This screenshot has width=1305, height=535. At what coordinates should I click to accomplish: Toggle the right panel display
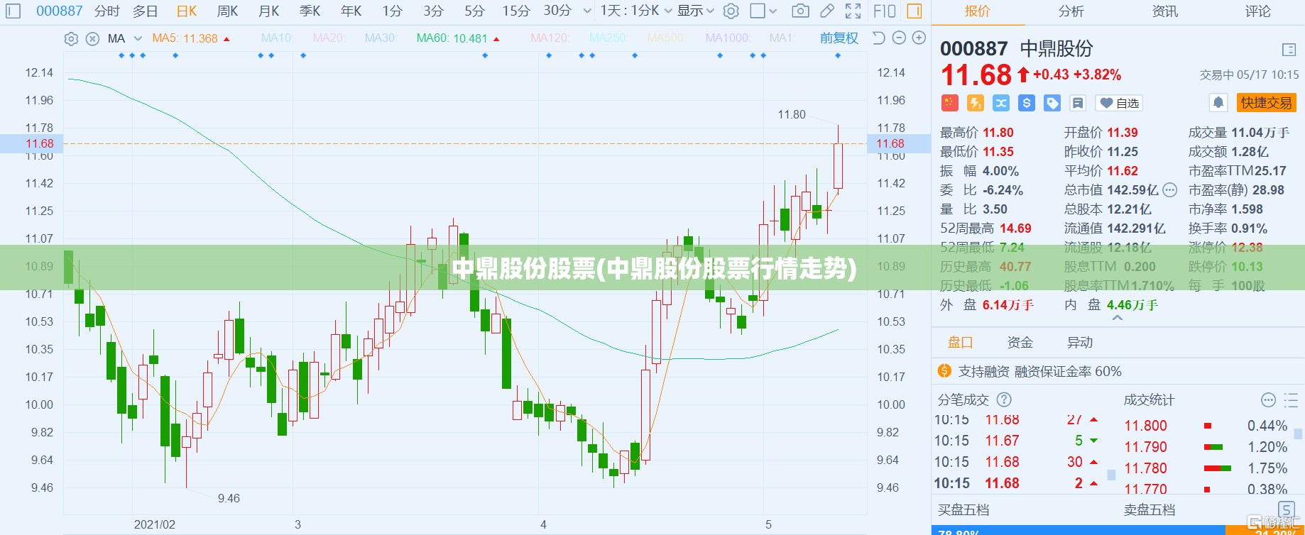tap(914, 11)
